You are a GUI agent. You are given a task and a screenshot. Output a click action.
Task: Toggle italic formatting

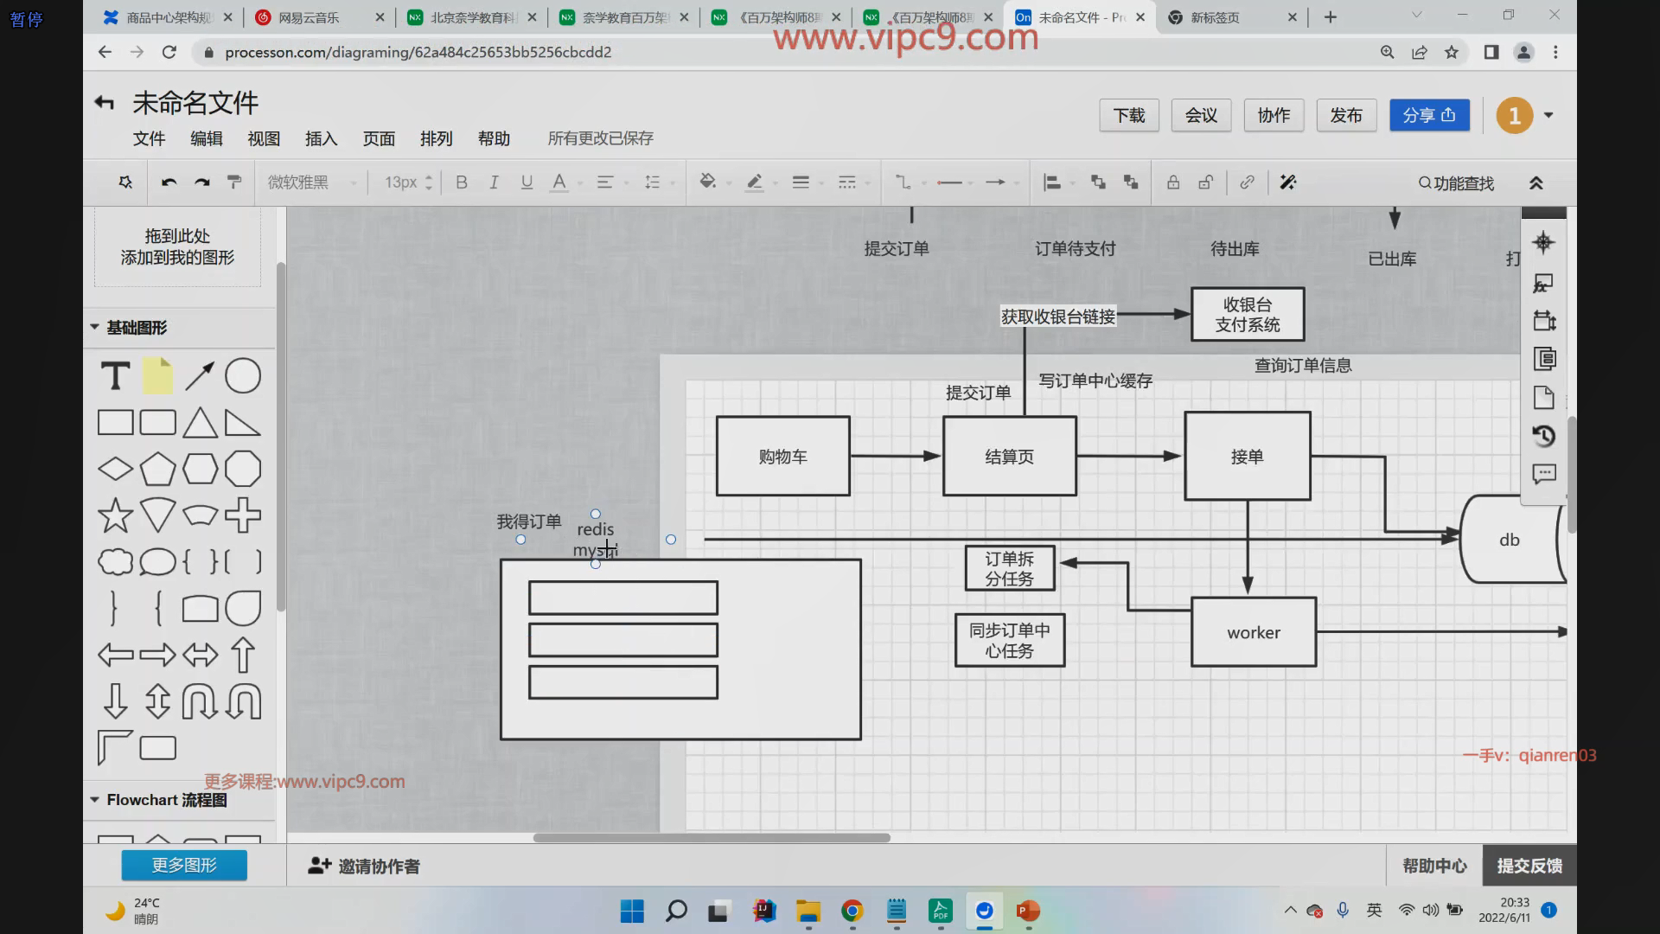pos(494,182)
